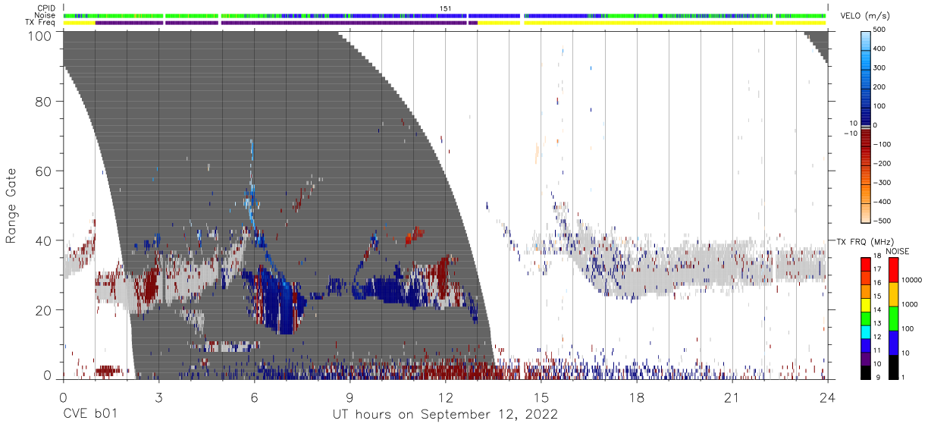Select the 3 hour tick on time axis
This screenshot has width=931, height=430.
tap(158, 397)
